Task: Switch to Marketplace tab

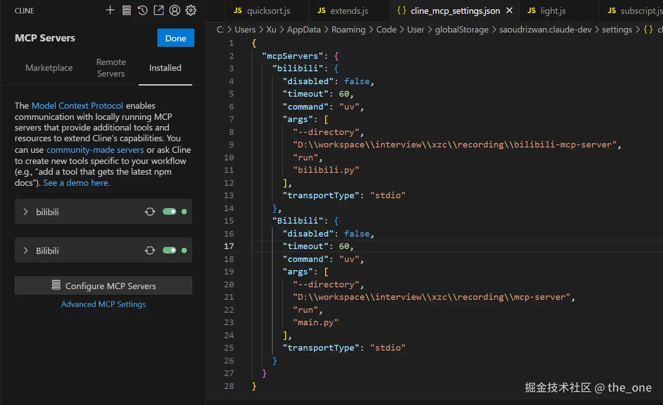Action: coord(49,68)
